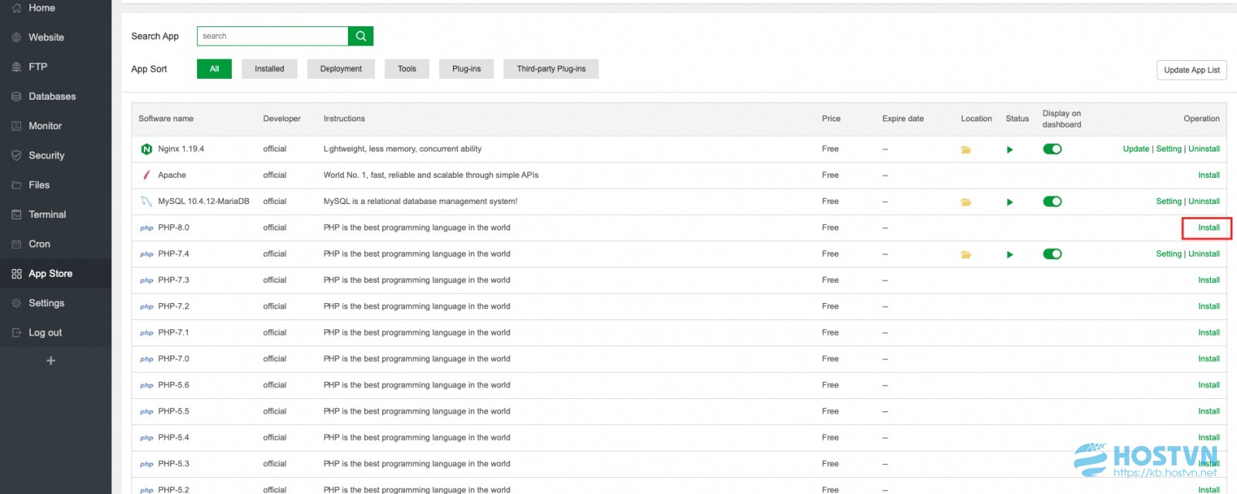Click the plus icon below Log out
The width and height of the screenshot is (1237, 494).
coord(51,360)
